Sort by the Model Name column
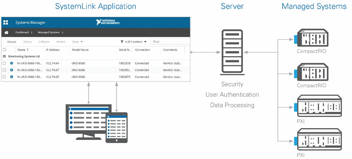This screenshot has width=352, height=159. [80, 50]
